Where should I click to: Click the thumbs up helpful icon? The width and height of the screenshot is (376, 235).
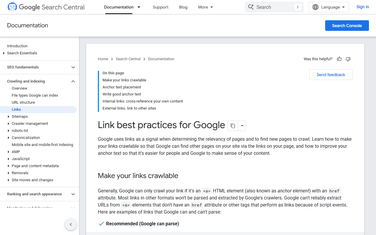point(339,59)
